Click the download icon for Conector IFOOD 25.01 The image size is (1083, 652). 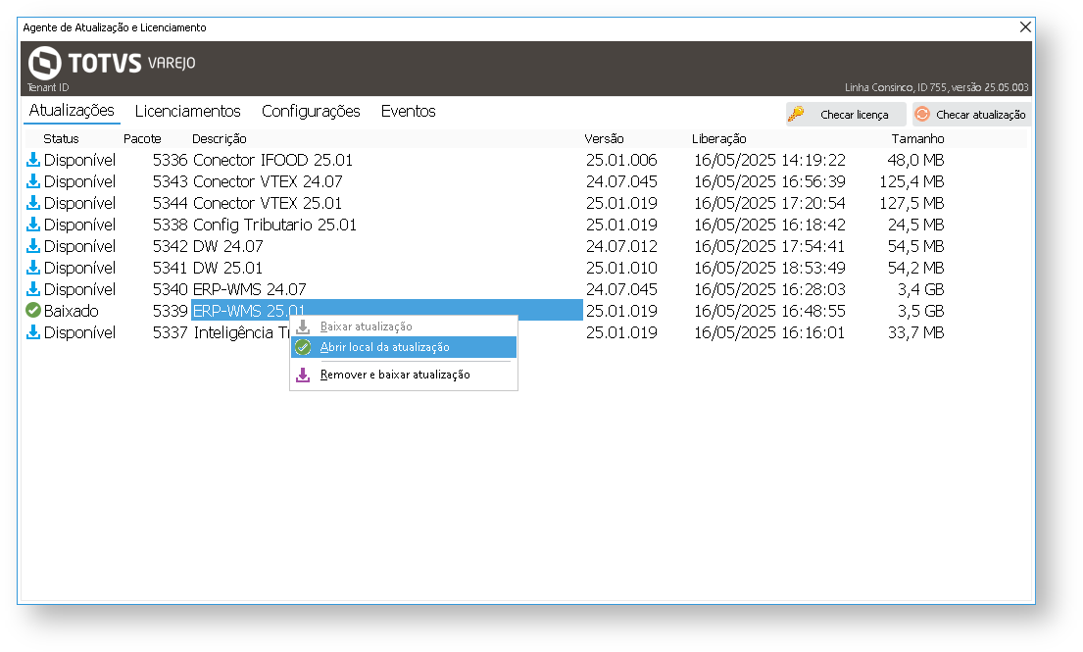[x=32, y=160]
